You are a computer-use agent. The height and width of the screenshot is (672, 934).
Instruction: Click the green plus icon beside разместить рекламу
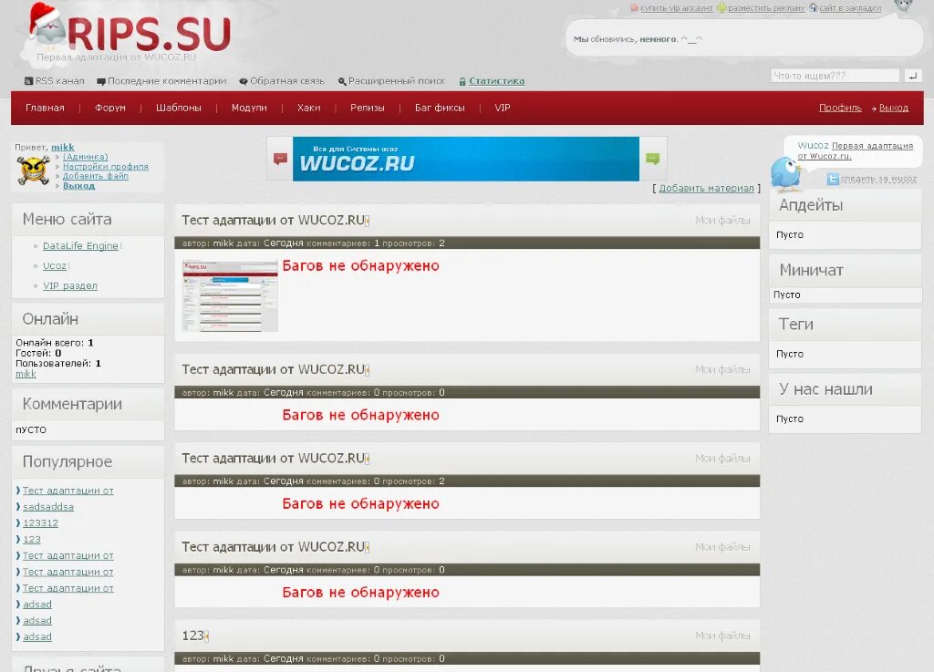(721, 7)
